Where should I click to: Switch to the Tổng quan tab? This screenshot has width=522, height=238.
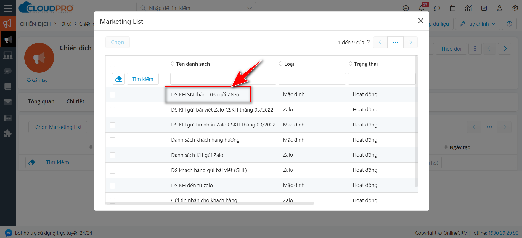click(41, 101)
